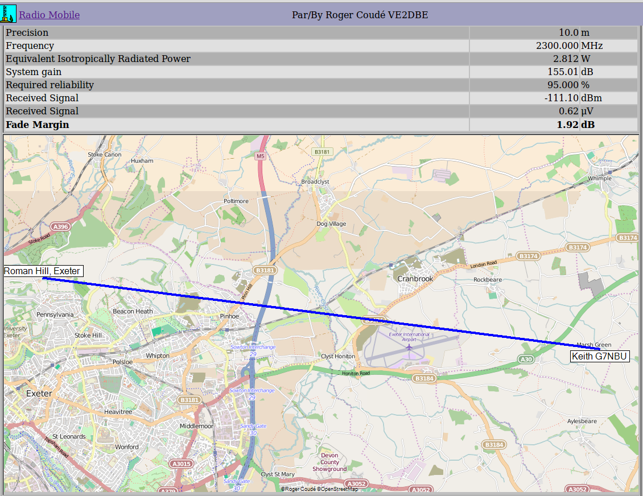
Task: Click the A3015 road shield
Action: click(182, 464)
